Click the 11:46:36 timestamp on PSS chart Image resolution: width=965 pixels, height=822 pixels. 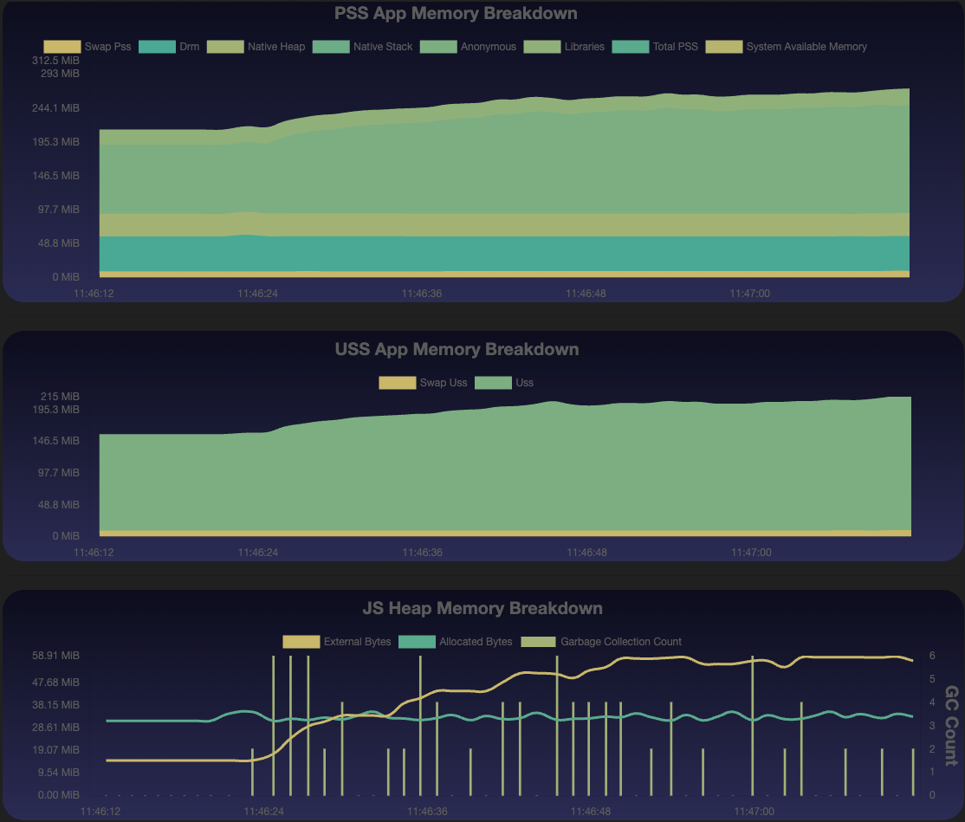421,293
